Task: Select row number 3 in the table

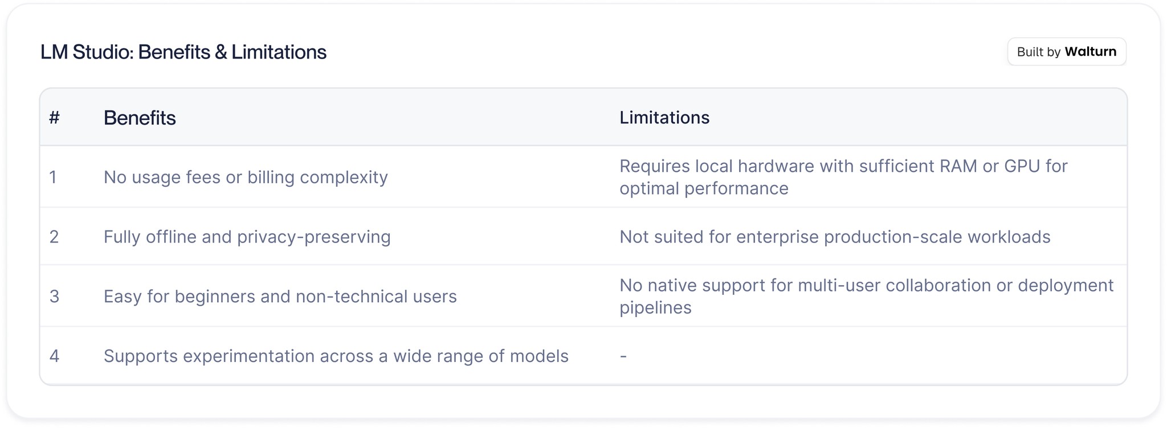Action: [x=54, y=297]
